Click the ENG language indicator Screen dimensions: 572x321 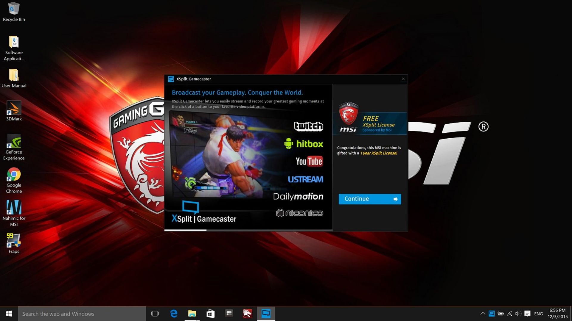pyautogui.click(x=538, y=314)
